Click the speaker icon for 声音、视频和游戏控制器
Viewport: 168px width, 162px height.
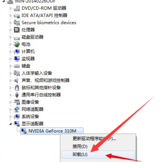coord(16,81)
